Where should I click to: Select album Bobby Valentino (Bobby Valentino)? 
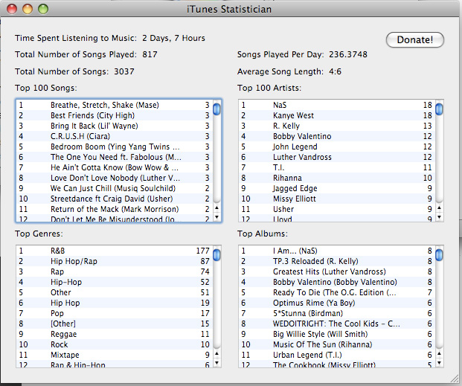pyautogui.click(x=337, y=282)
